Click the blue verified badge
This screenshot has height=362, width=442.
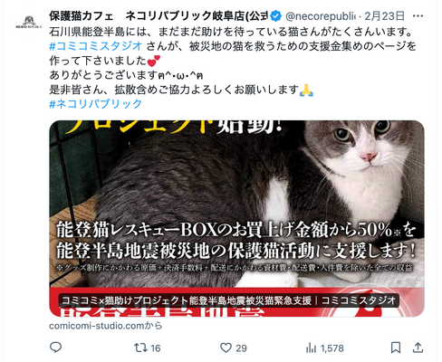[275, 16]
